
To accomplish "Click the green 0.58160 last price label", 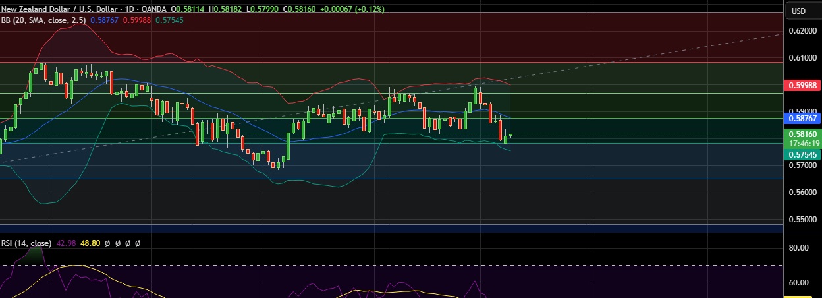I will (x=802, y=134).
